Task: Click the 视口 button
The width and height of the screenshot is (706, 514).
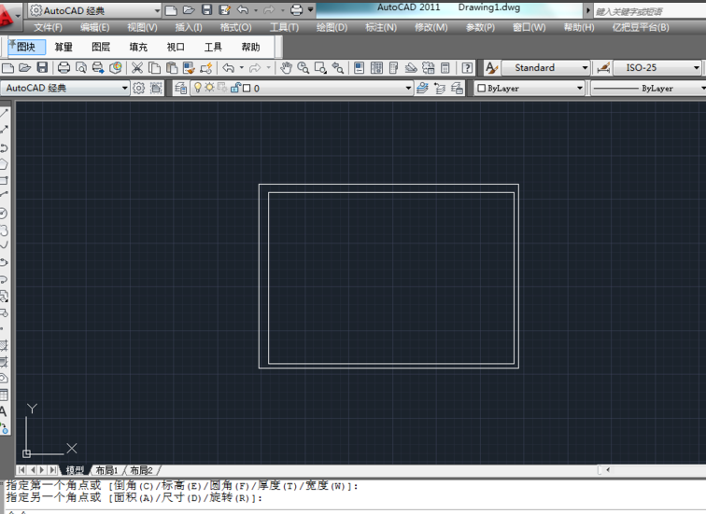Action: click(x=176, y=47)
